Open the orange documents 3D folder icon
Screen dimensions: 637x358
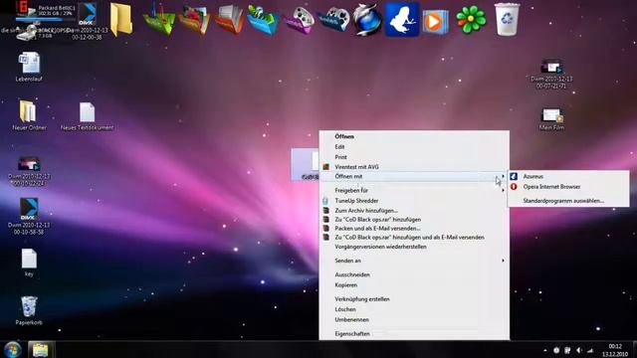tap(229, 19)
